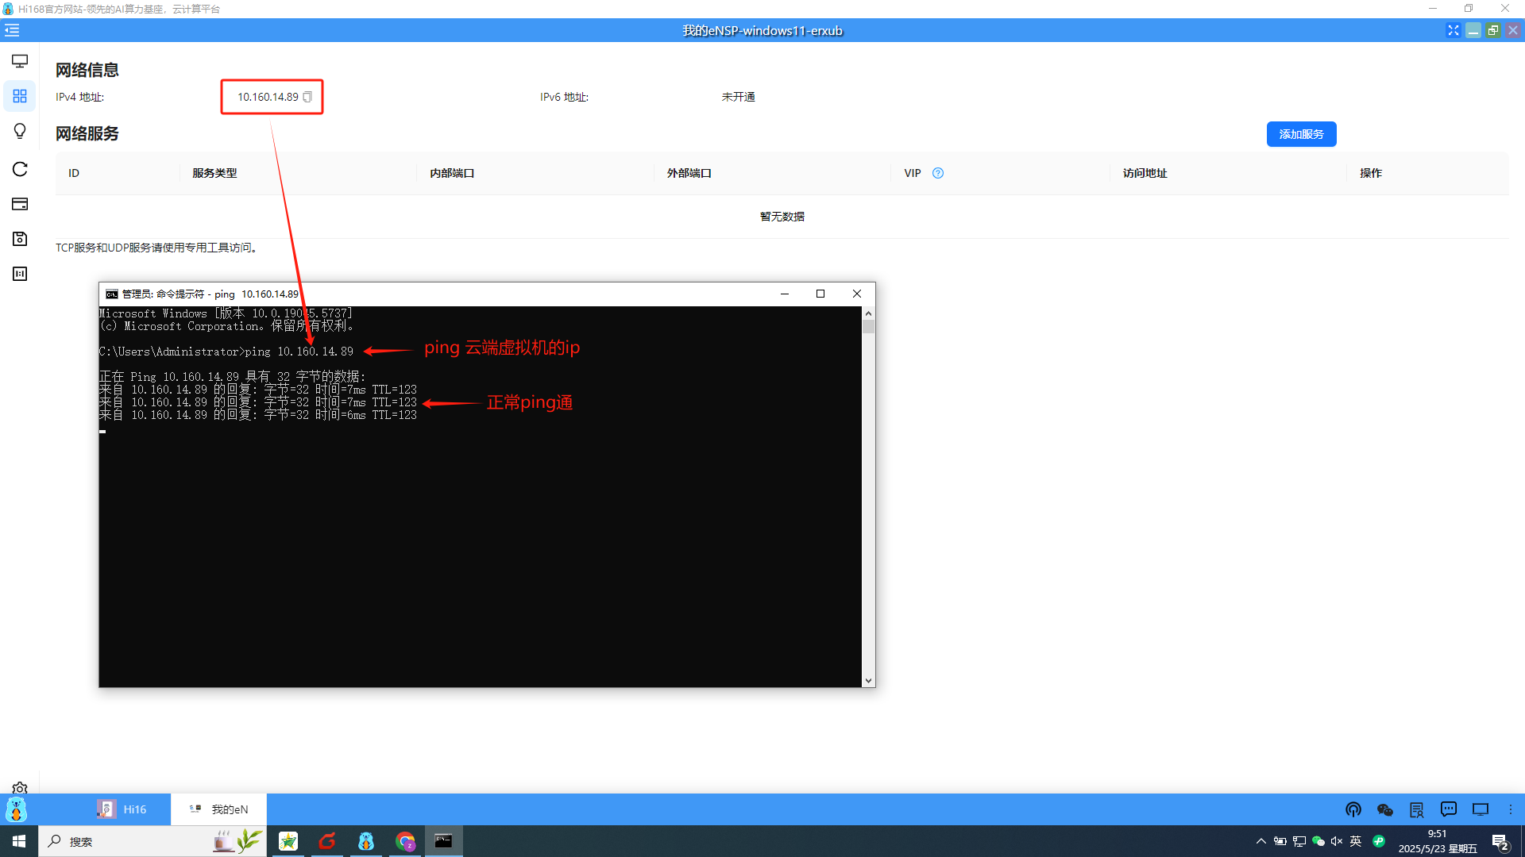This screenshot has width=1525, height=857.
Task: Click the 添加服务 button
Action: point(1301,134)
